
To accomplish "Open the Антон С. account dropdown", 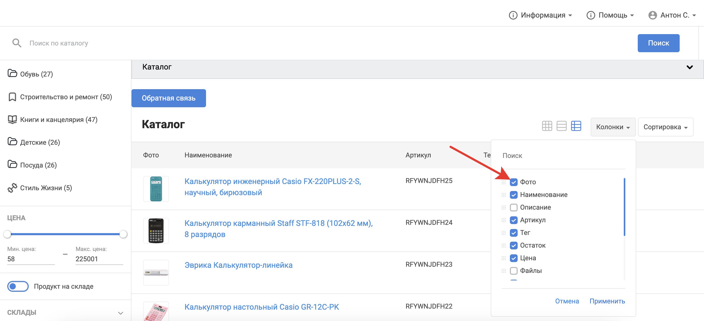I will (x=672, y=15).
